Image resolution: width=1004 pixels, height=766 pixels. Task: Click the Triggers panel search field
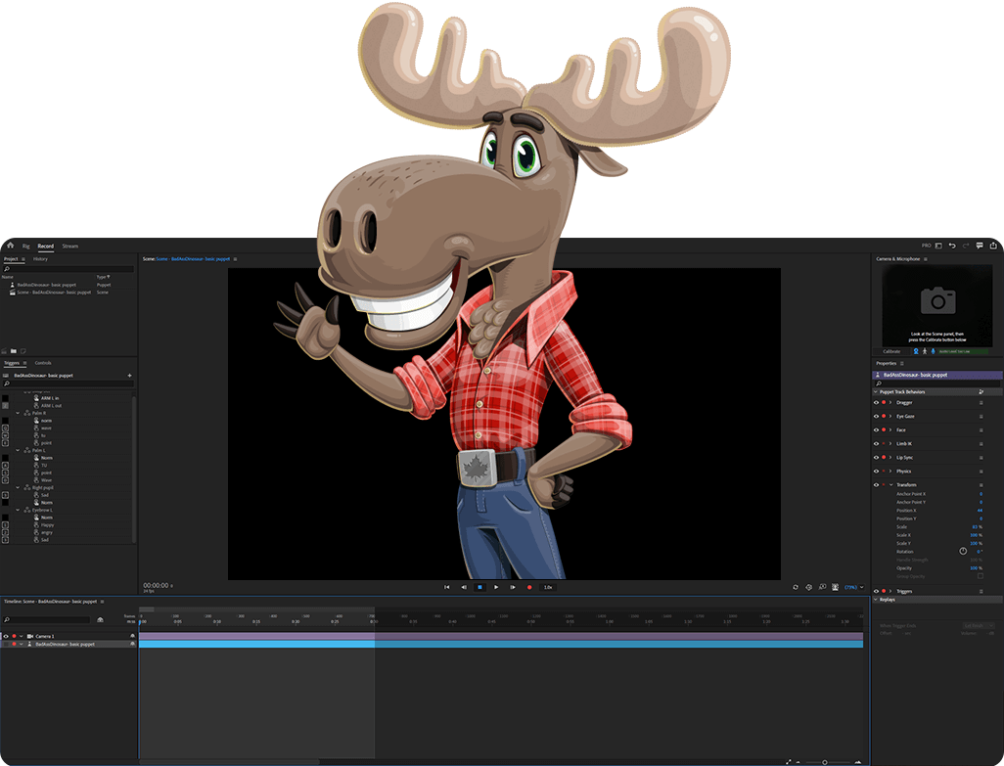point(68,383)
